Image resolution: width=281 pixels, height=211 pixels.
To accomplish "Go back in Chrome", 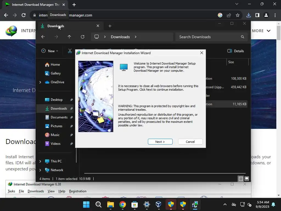I will (x=6, y=15).
